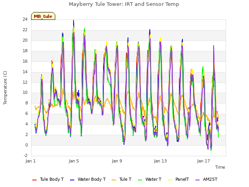Toggle the Water Body T legend label
Image resolution: width=249 pixels, height=187 pixels.
pyautogui.click(x=92, y=179)
